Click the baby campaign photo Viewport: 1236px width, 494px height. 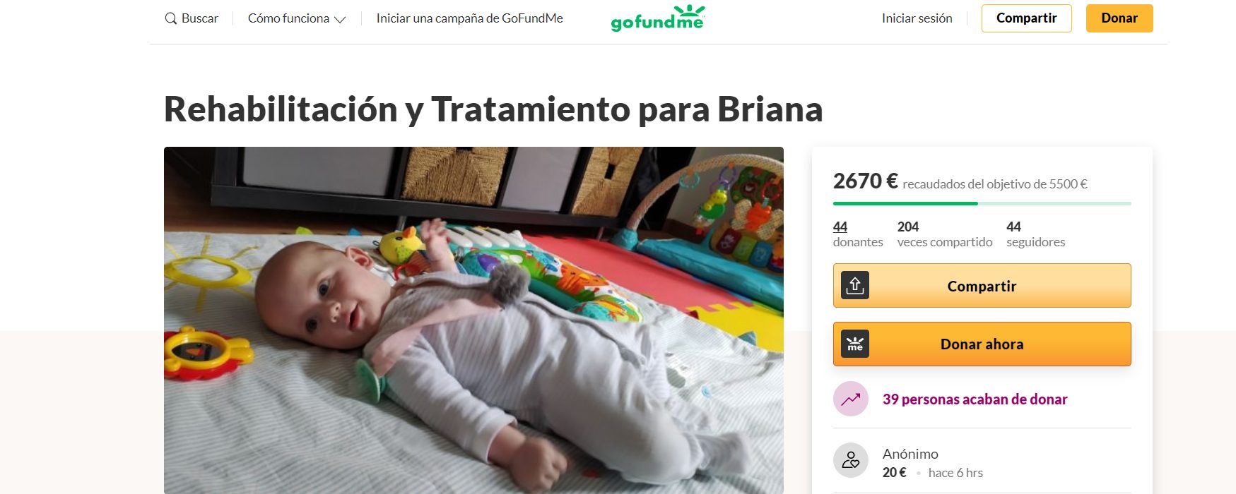[x=473, y=320]
